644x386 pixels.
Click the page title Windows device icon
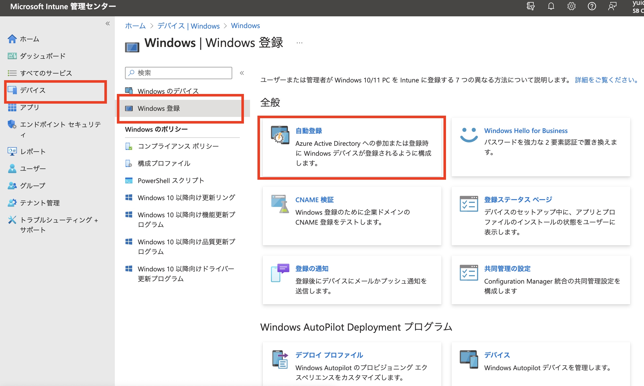132,47
